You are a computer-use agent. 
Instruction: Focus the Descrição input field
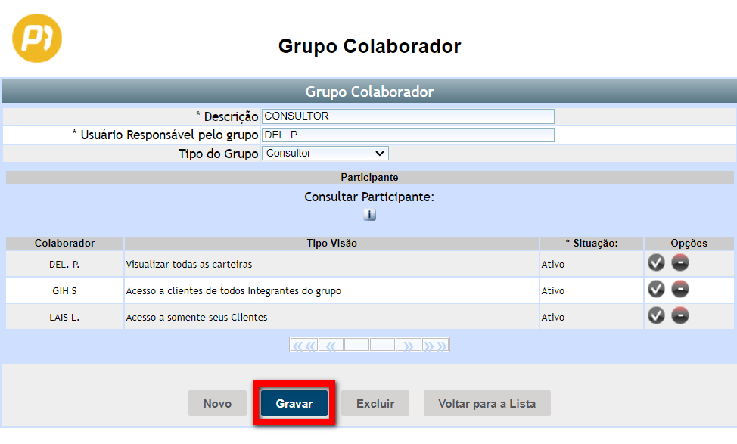click(408, 116)
